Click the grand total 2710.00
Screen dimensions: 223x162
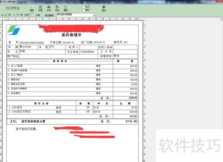(131, 121)
